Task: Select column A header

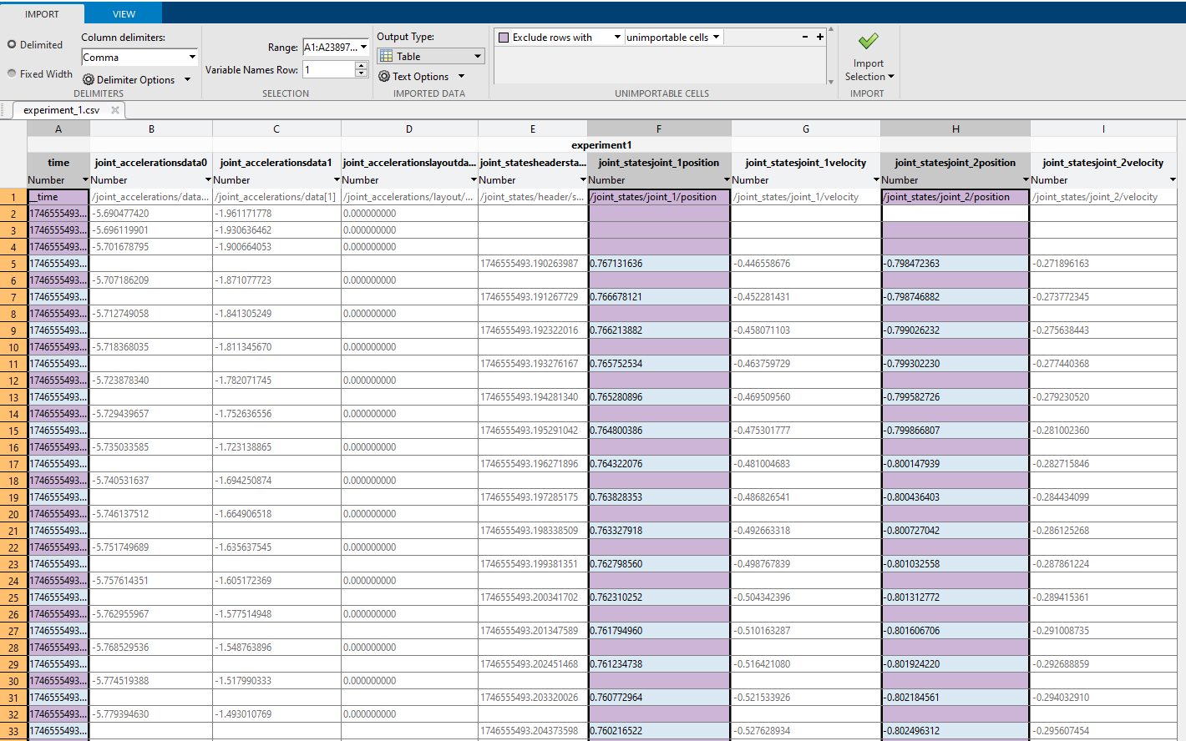Action: point(58,129)
